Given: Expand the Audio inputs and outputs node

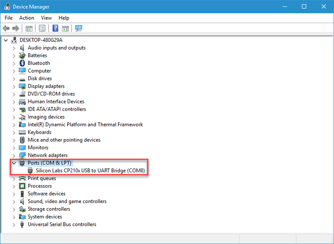Looking at the screenshot, I should [x=14, y=48].
